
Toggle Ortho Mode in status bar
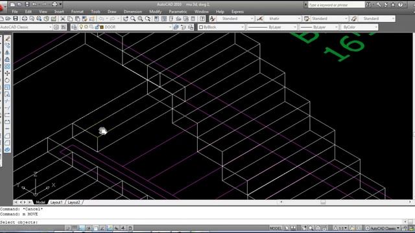click(82, 228)
